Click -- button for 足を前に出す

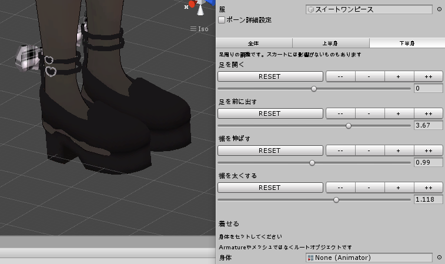(x=340, y=113)
